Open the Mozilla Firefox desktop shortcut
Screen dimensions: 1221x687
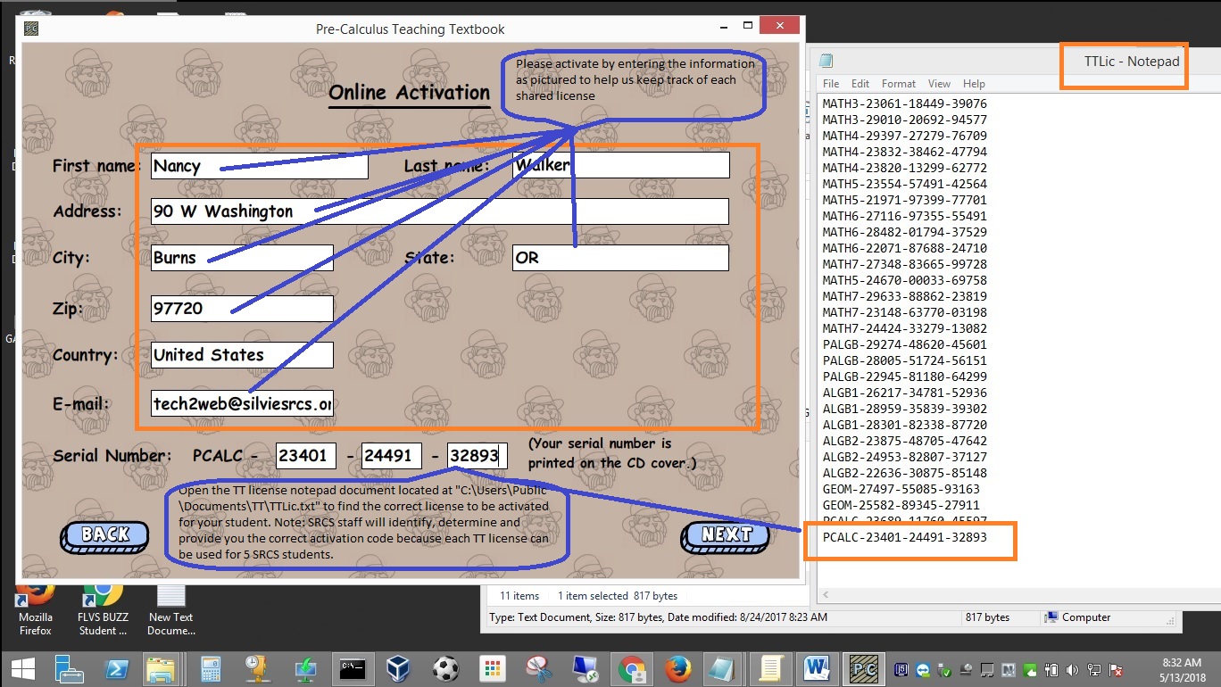pyautogui.click(x=36, y=608)
